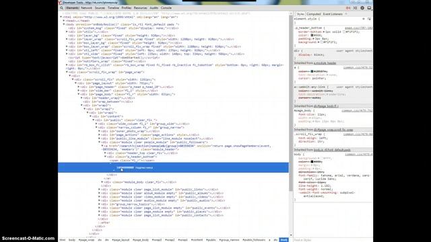
Task: Expand the group_wide div node
Action: (x=96, y=124)
